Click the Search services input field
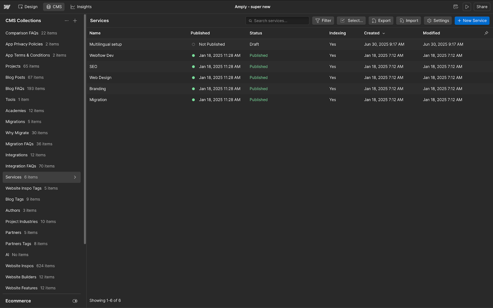 pyautogui.click(x=277, y=21)
